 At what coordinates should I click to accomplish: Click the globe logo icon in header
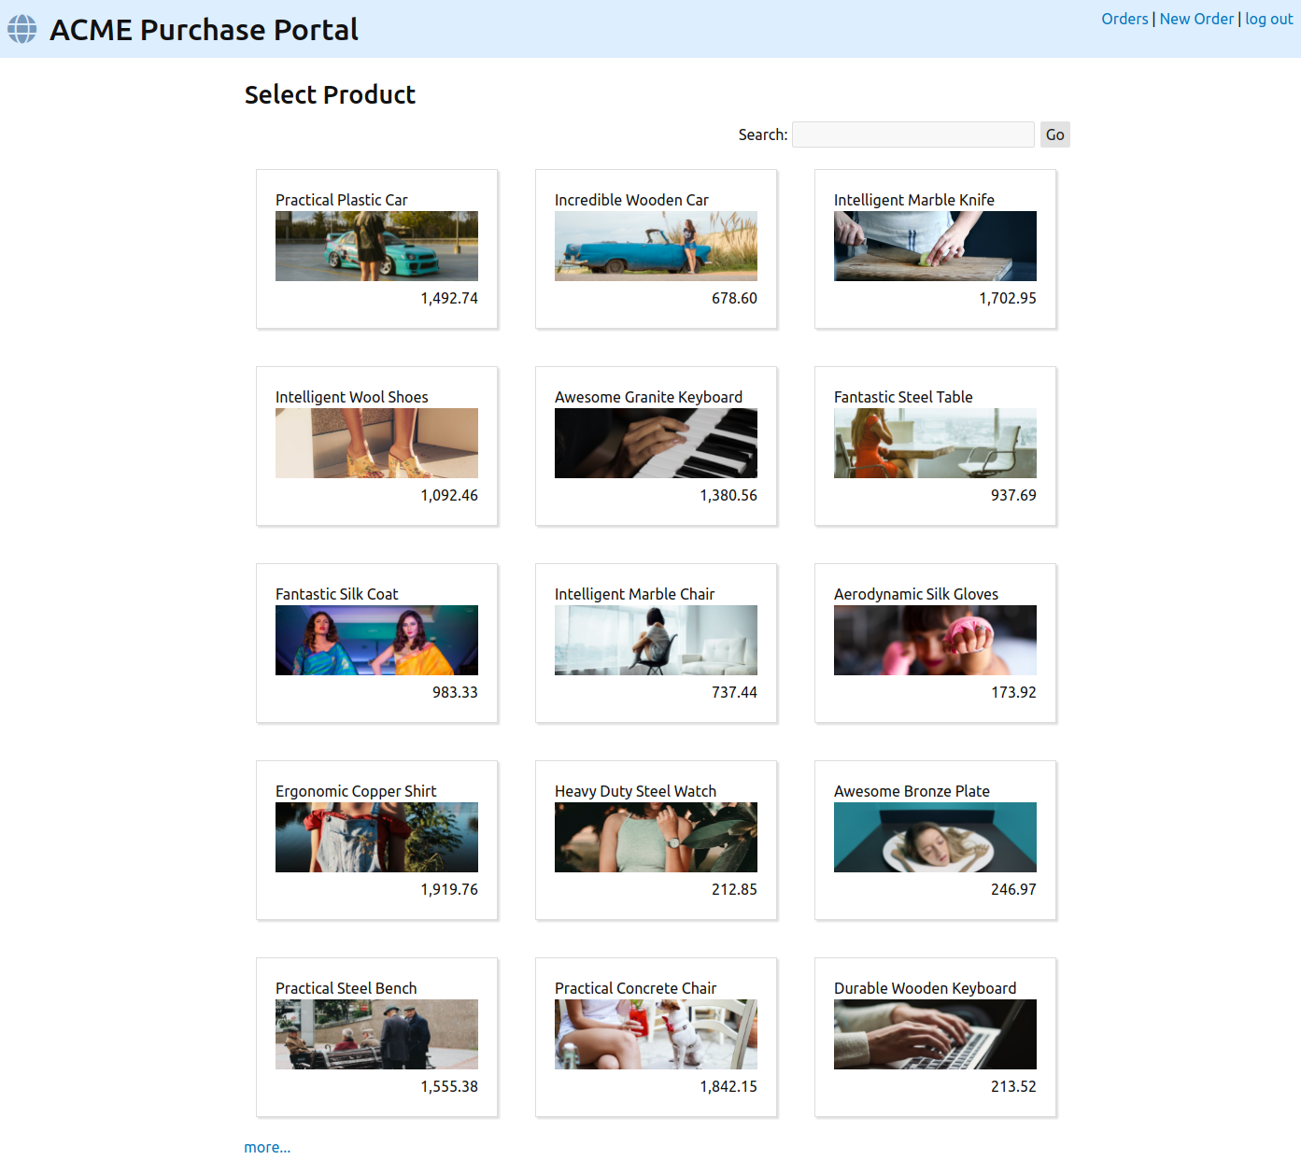(x=22, y=29)
